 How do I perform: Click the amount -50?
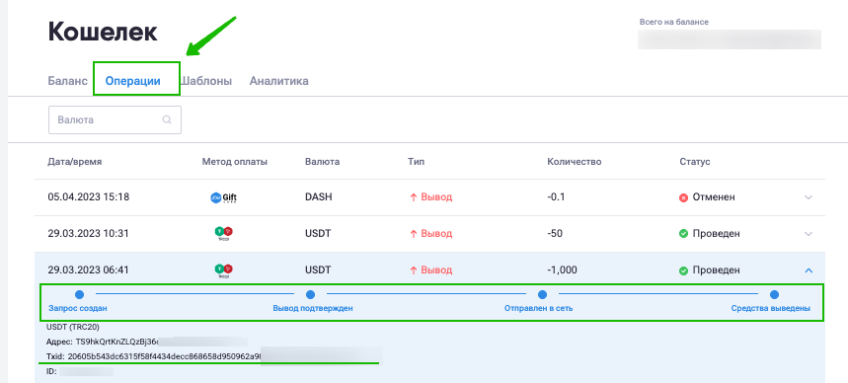point(555,234)
